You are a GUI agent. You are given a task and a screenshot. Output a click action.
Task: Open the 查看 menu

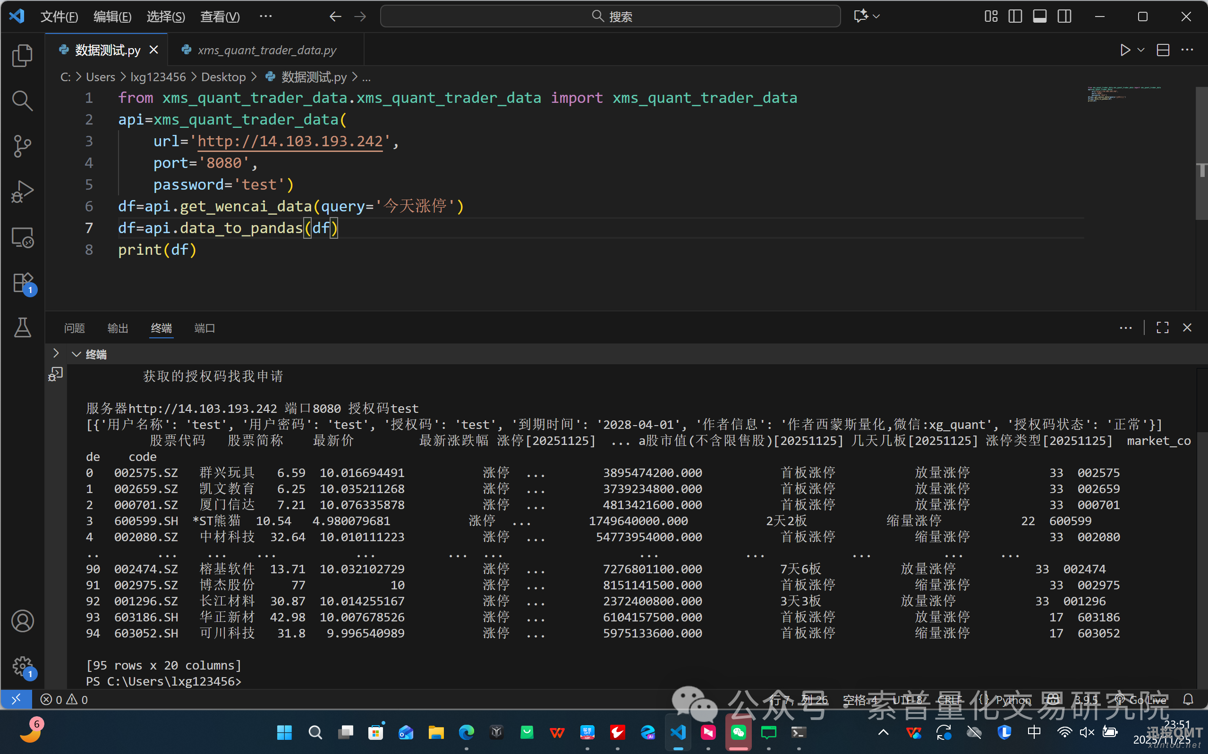click(x=220, y=17)
